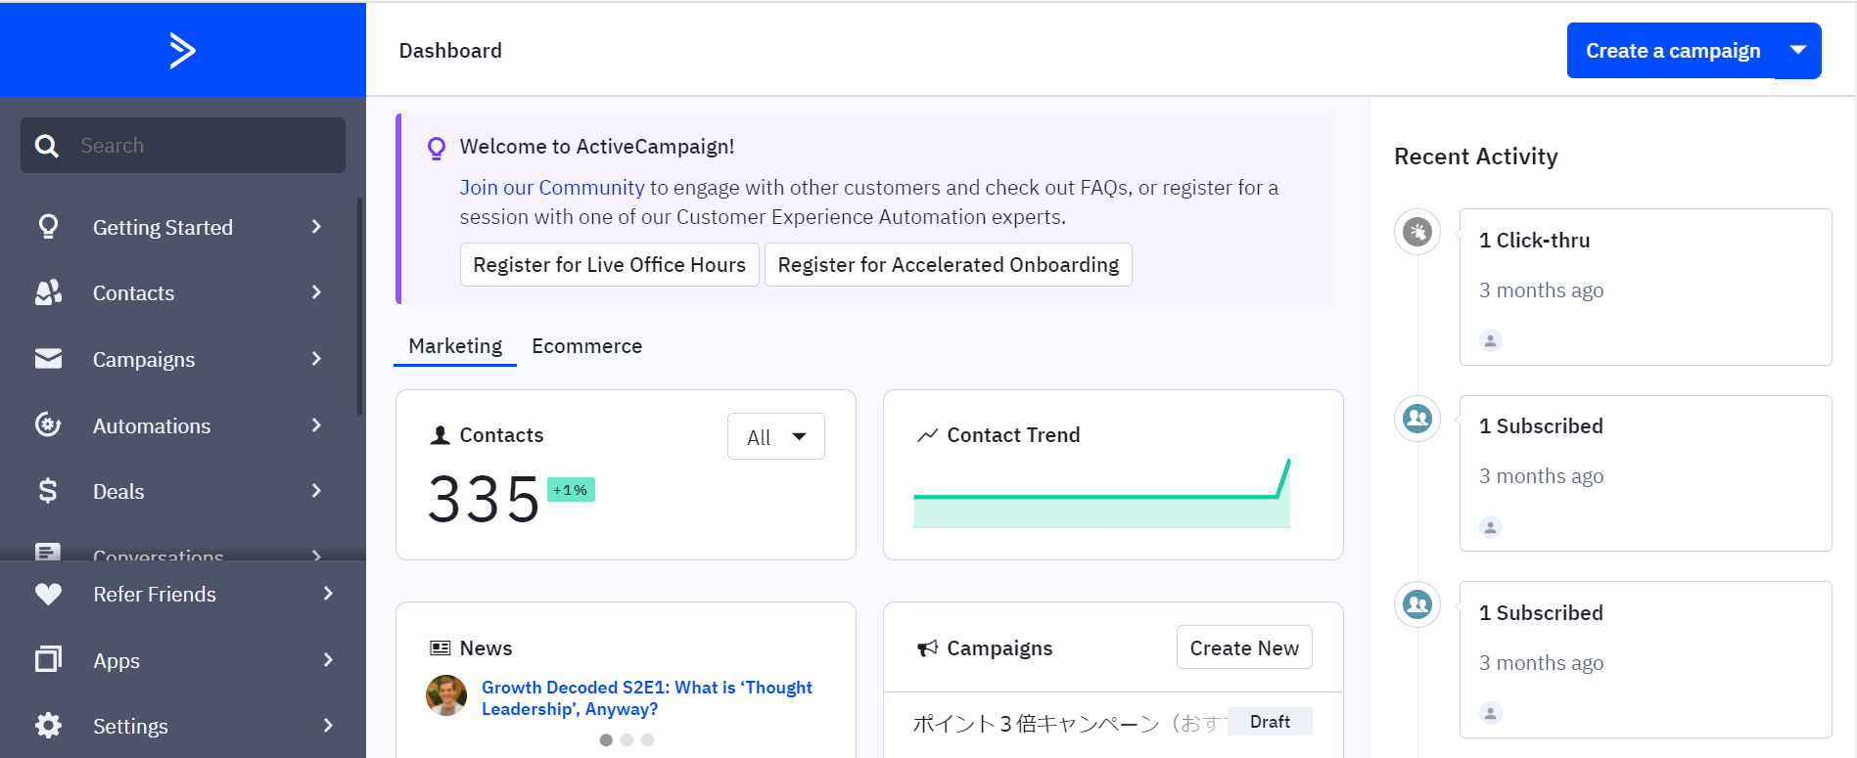
Task: Click the Apps window icon
Action: click(48, 659)
